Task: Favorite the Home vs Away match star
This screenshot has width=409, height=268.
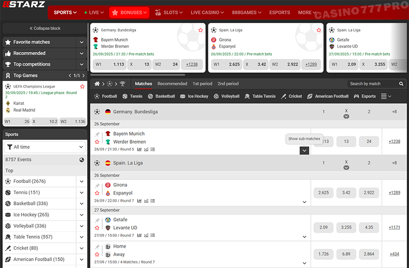Action: point(97,254)
